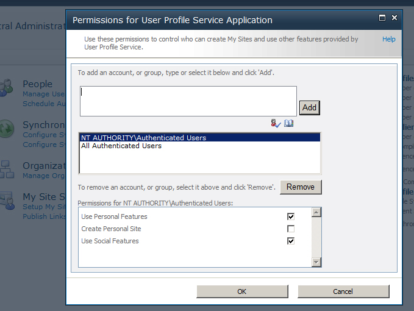Uncheck Use Social Features permission
This screenshot has height=311, width=414.
pos(291,241)
